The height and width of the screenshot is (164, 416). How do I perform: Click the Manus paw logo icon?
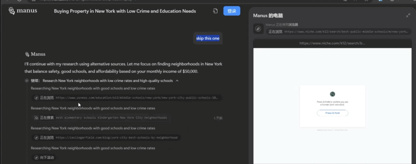(11, 11)
